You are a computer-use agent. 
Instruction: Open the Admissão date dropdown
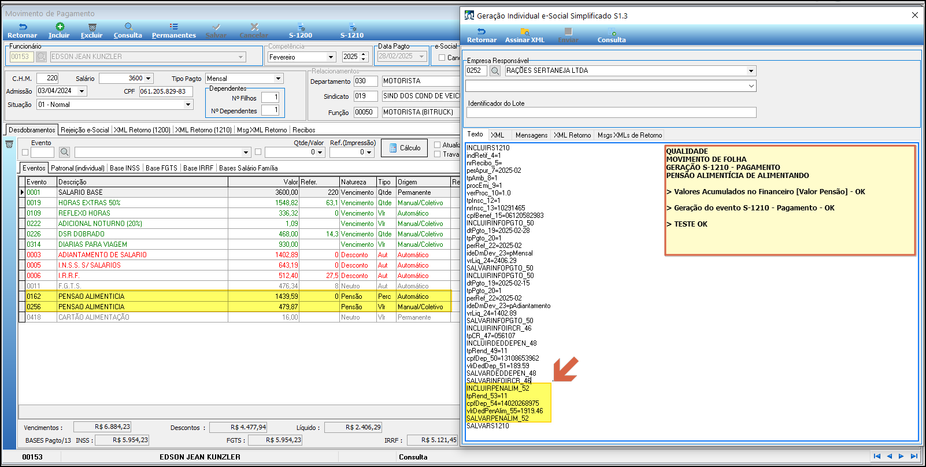82,91
